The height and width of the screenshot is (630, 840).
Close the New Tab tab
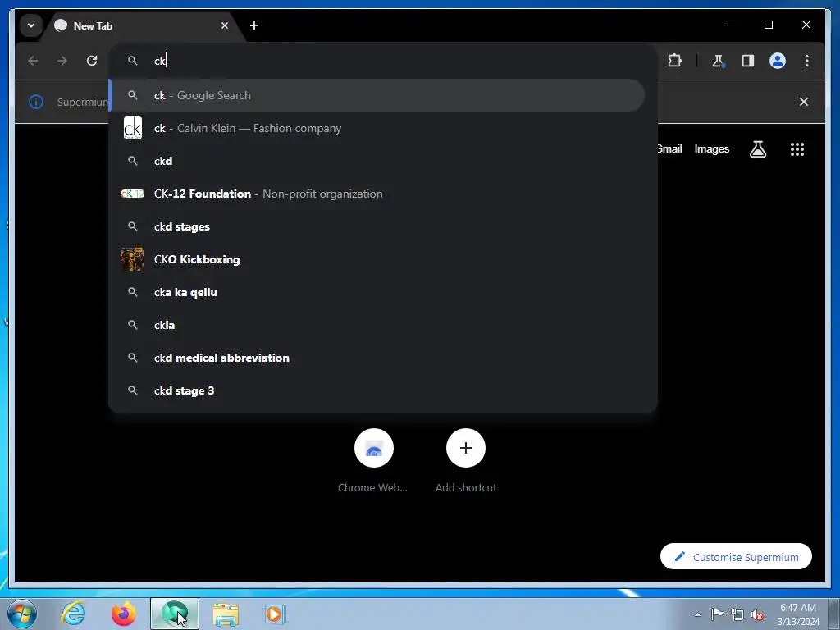(x=225, y=25)
